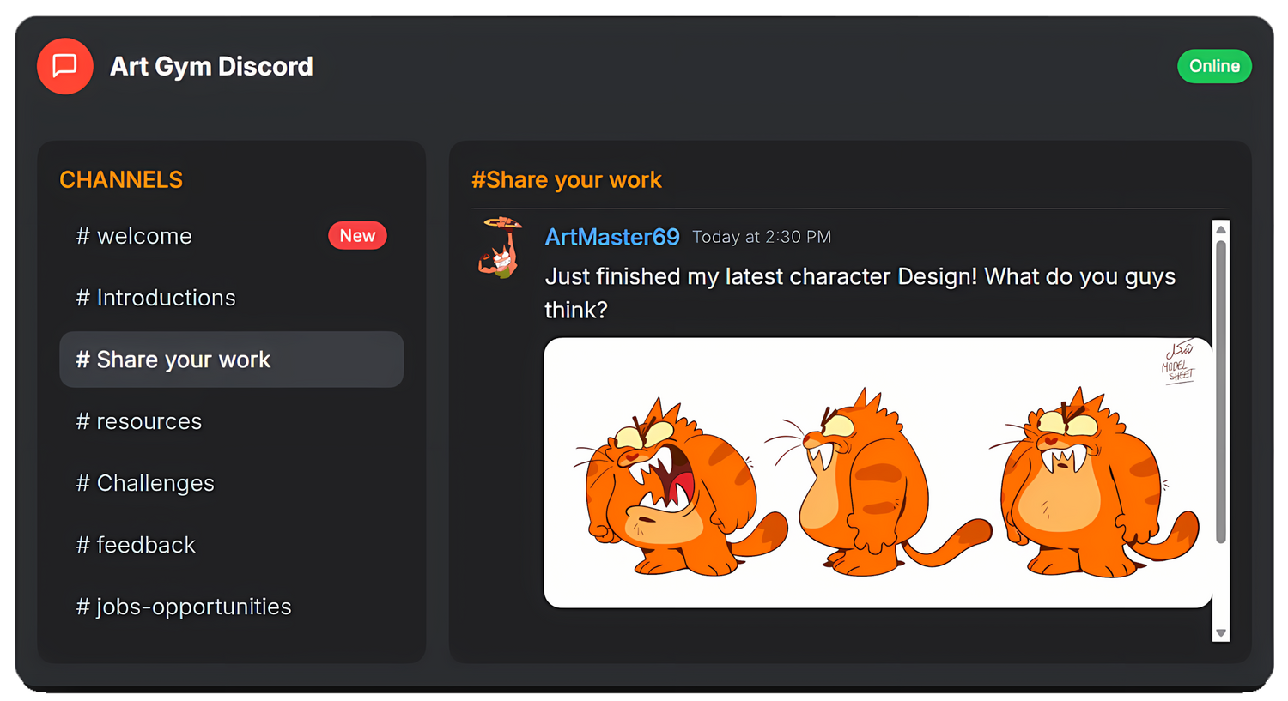
Task: Click the red New badge
Action: click(357, 236)
